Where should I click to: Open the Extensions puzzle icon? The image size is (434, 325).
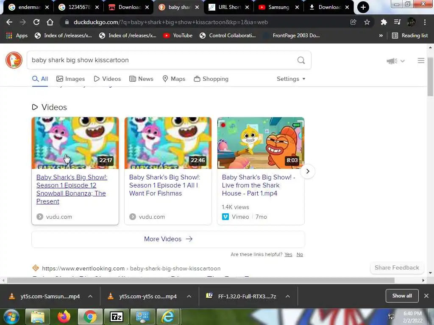click(384, 22)
